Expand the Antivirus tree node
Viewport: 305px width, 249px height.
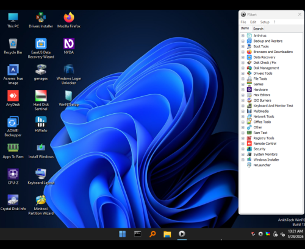pyautogui.click(x=243, y=36)
